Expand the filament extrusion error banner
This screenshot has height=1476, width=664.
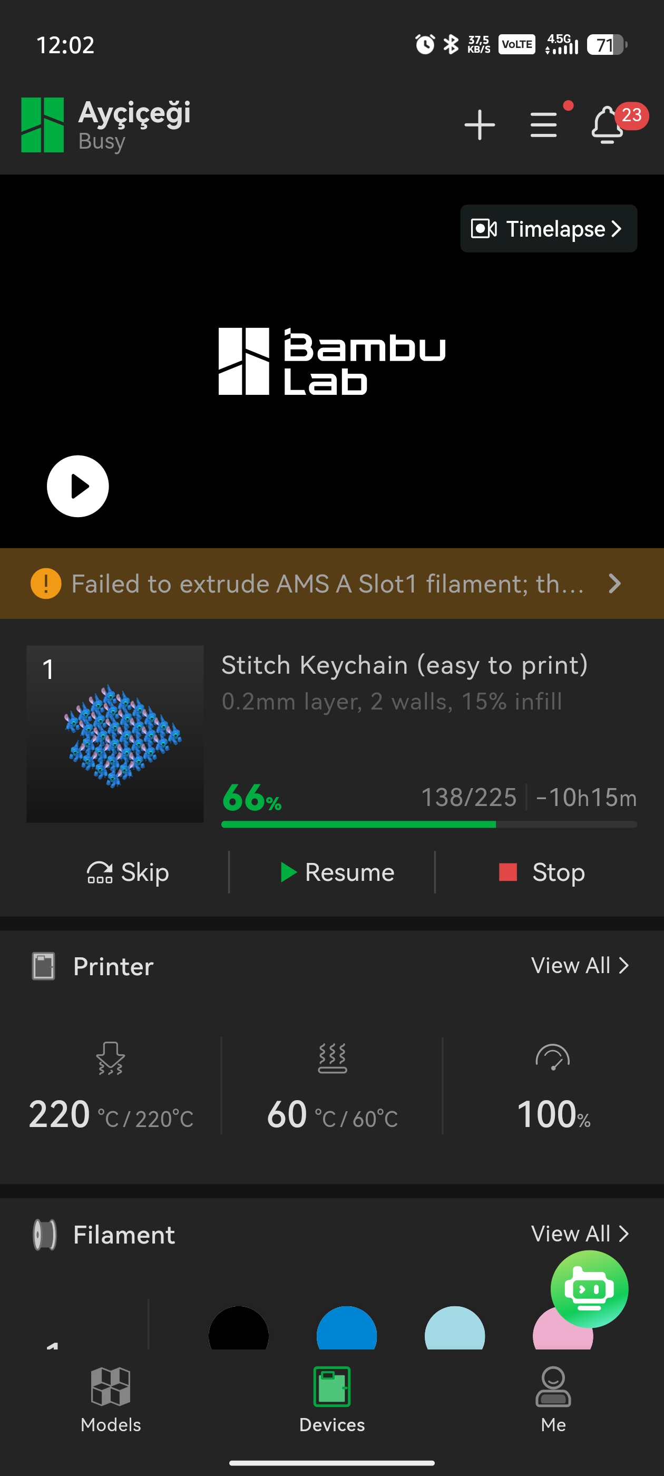pos(615,584)
